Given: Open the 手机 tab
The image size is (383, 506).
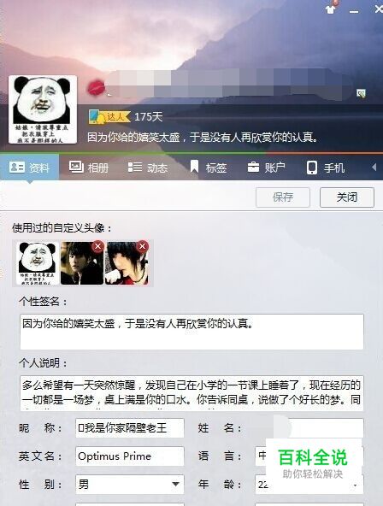Looking at the screenshot, I should (325, 168).
